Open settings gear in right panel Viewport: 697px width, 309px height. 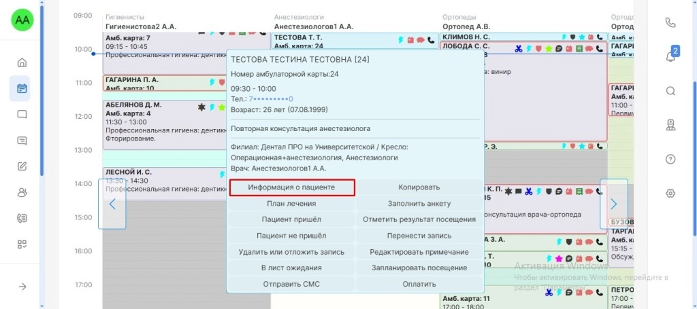pyautogui.click(x=670, y=194)
